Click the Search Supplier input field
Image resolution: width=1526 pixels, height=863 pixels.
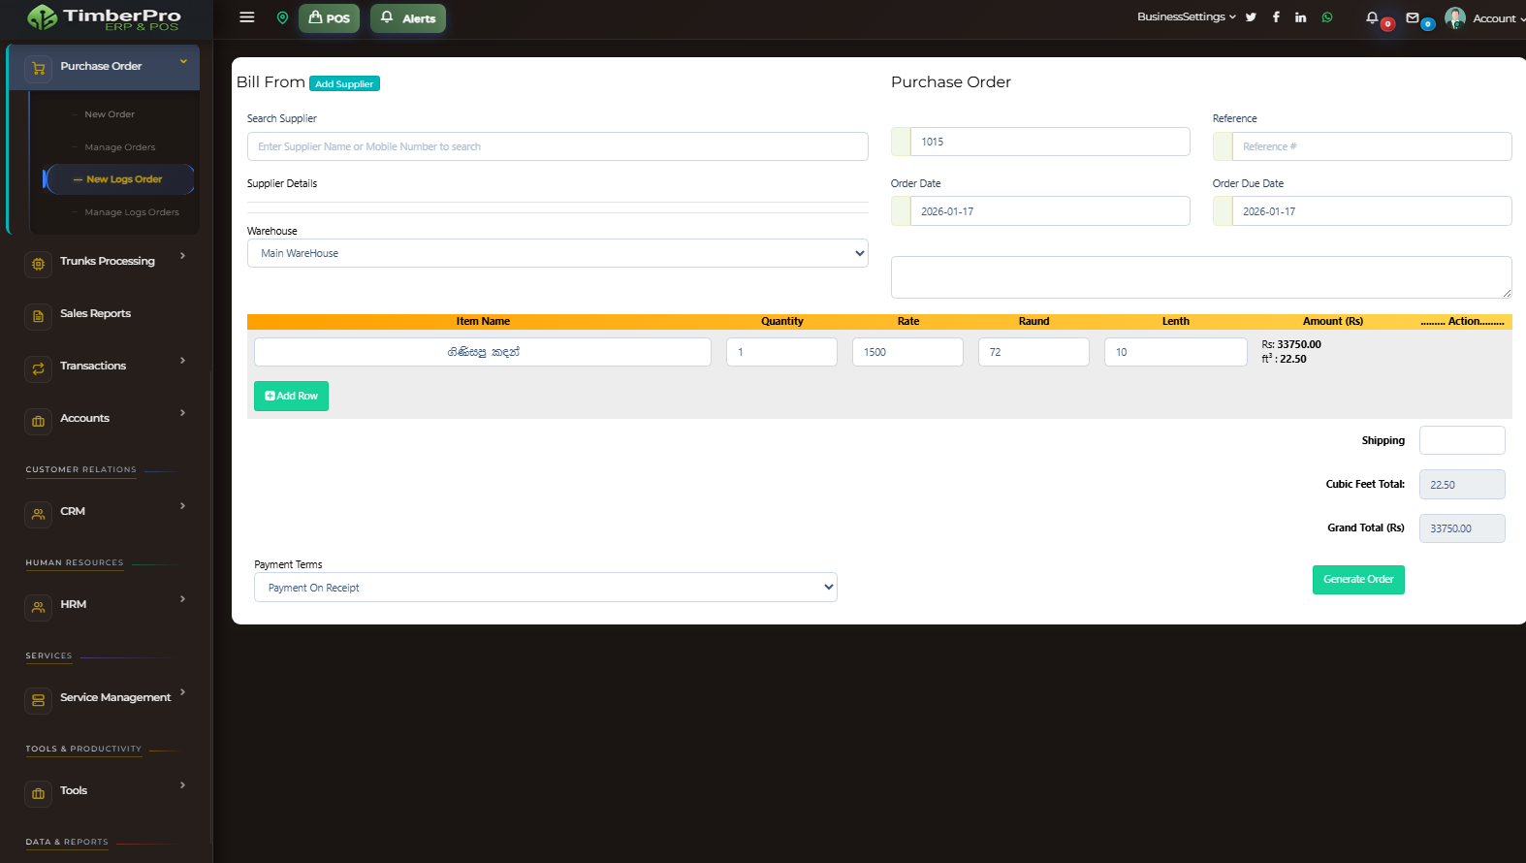557,146
